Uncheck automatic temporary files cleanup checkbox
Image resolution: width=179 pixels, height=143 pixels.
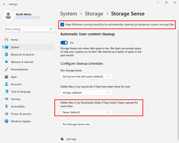click(x=62, y=24)
